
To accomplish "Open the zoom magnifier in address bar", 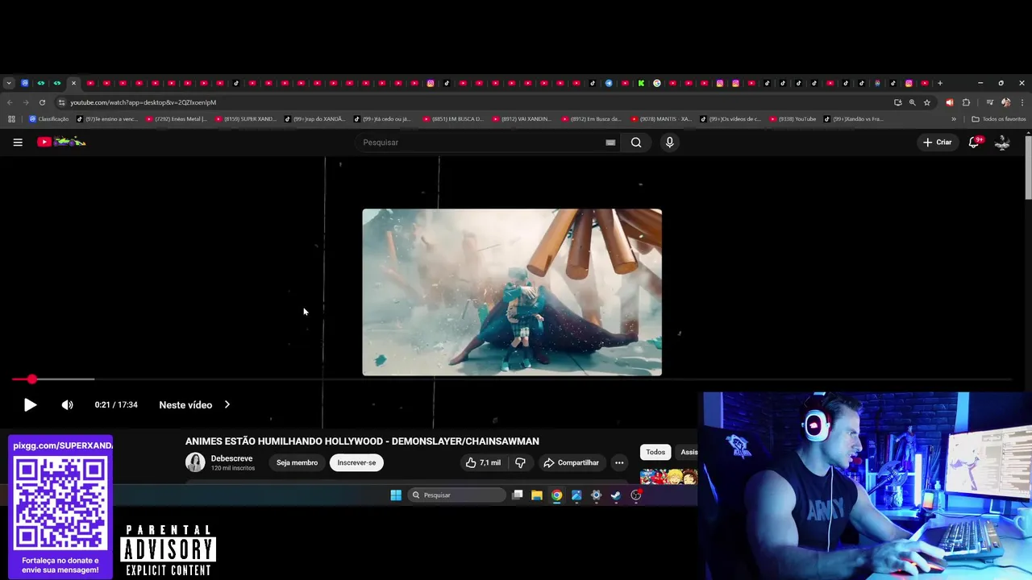I will (912, 102).
